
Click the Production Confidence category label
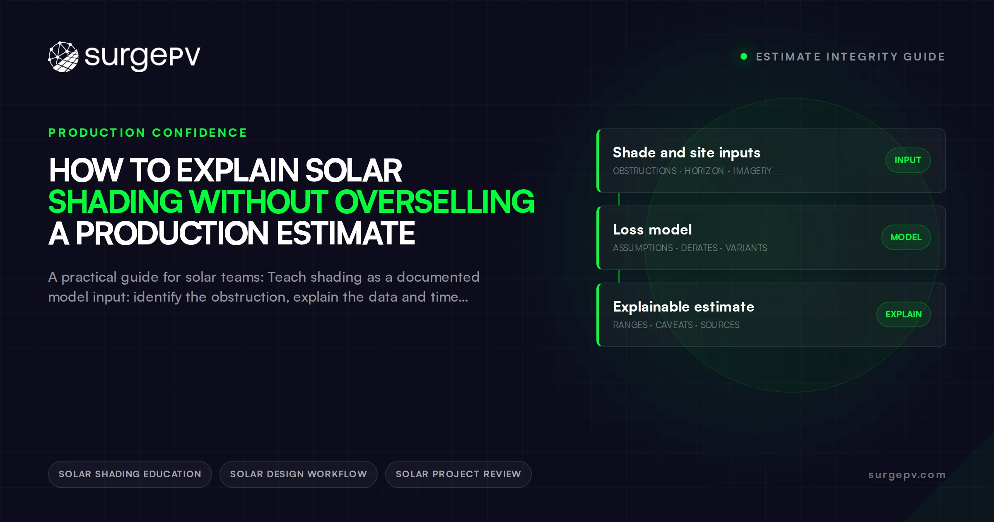148,133
